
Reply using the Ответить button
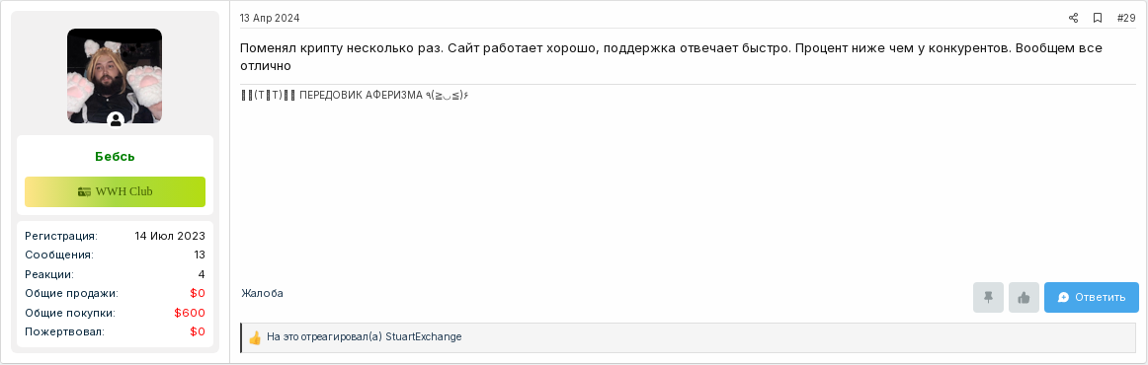[1091, 298]
